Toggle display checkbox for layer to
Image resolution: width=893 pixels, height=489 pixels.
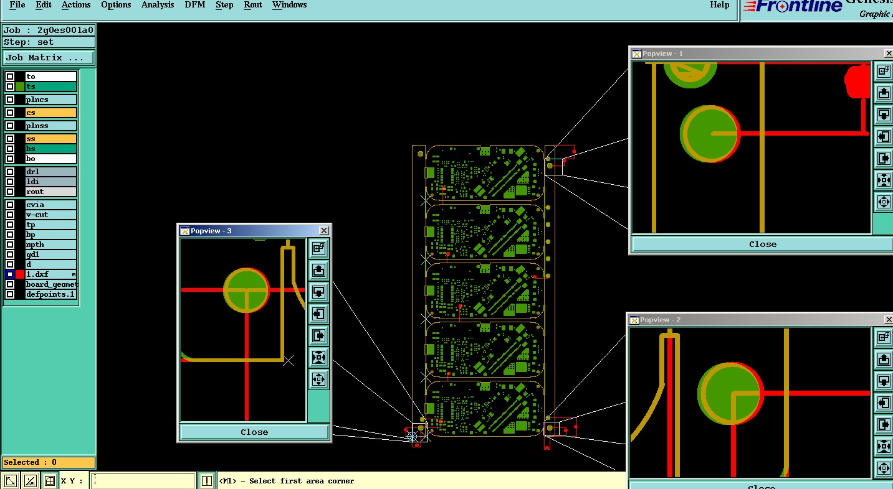10,77
